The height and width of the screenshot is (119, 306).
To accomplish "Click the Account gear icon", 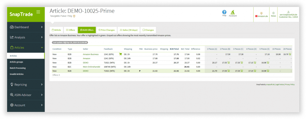I will point(12,105).
